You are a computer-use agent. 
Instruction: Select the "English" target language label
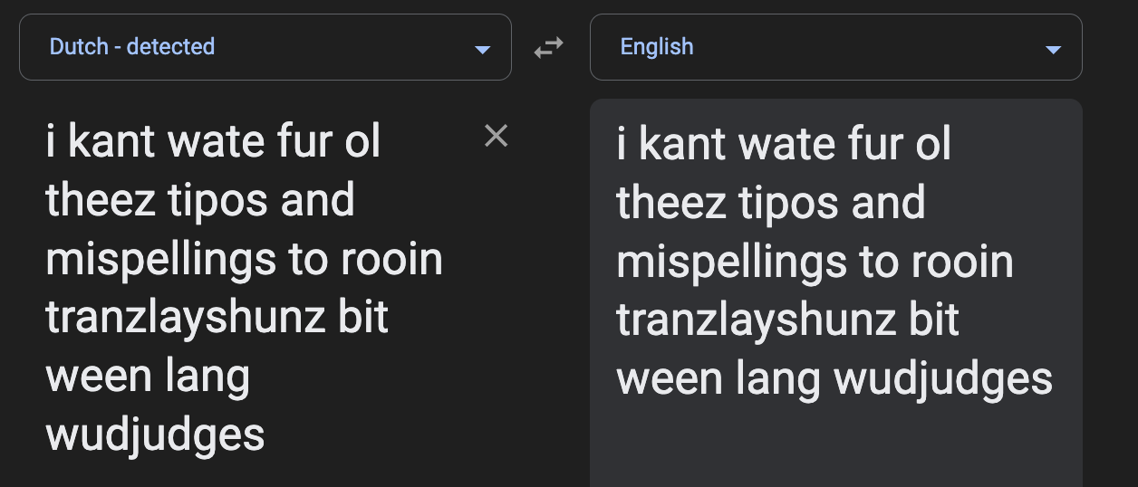(x=657, y=47)
